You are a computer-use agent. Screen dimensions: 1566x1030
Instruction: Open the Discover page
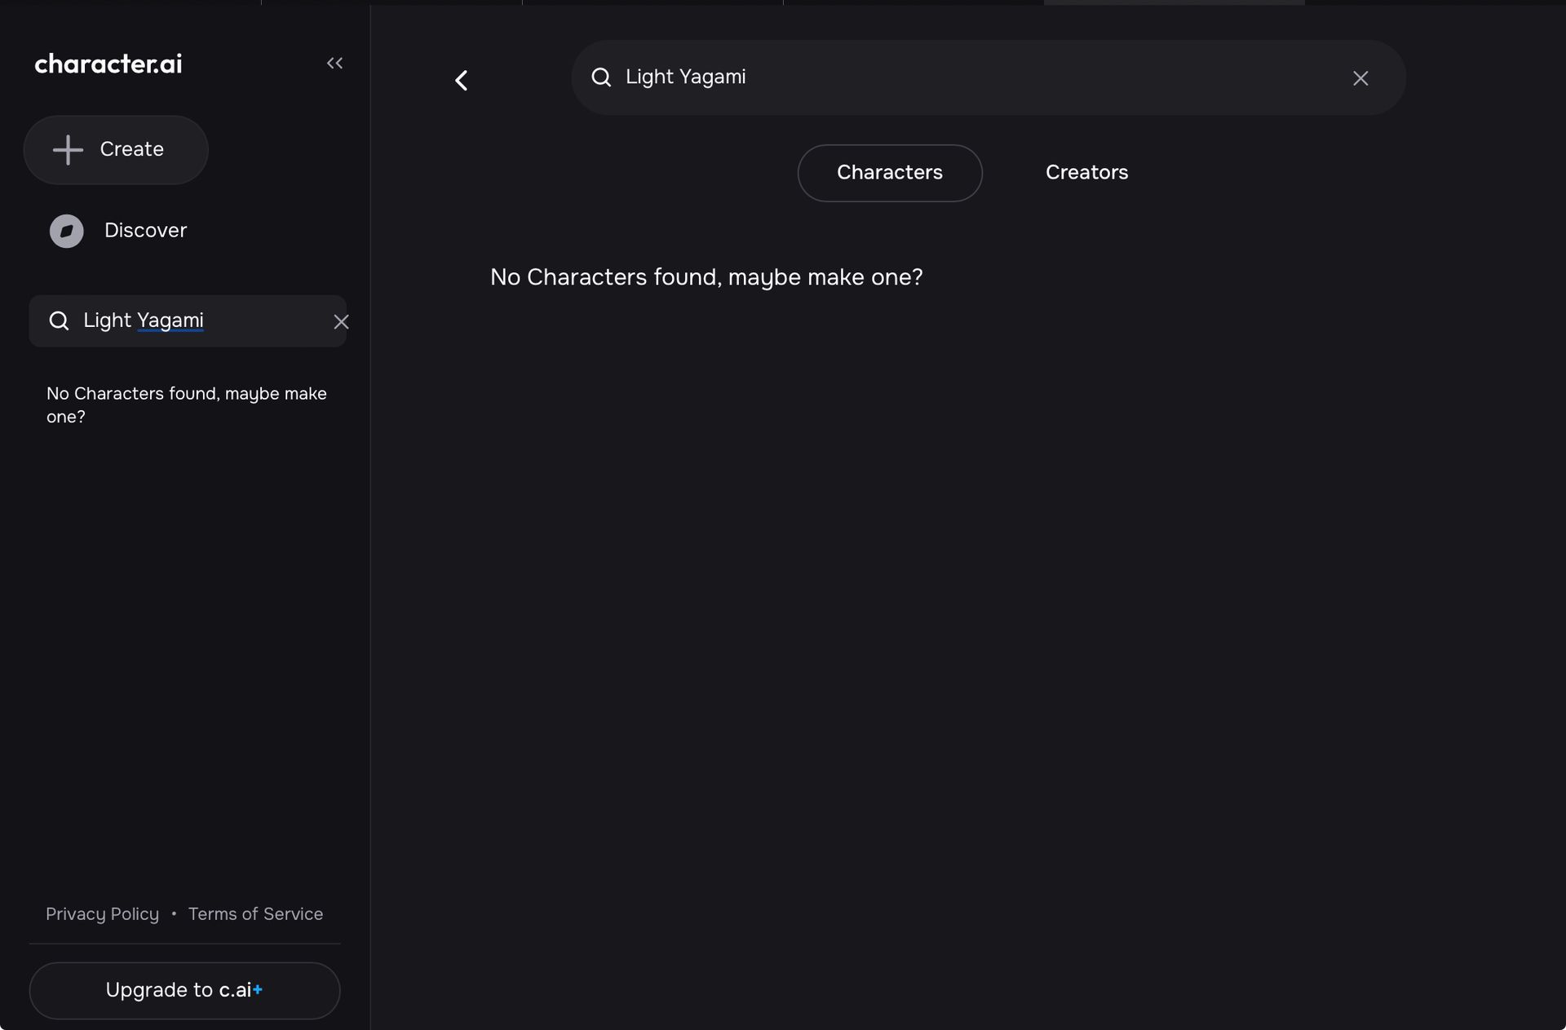click(x=119, y=231)
